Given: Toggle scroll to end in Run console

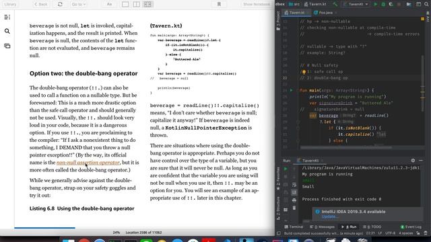Looking at the screenshot, I should tap(294, 192).
